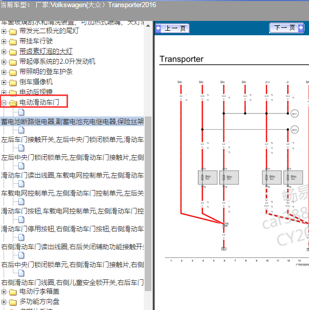Screen dimensions: 309x310
Task: Open the 多功能方向盘 tree item
Action: pos(39,302)
